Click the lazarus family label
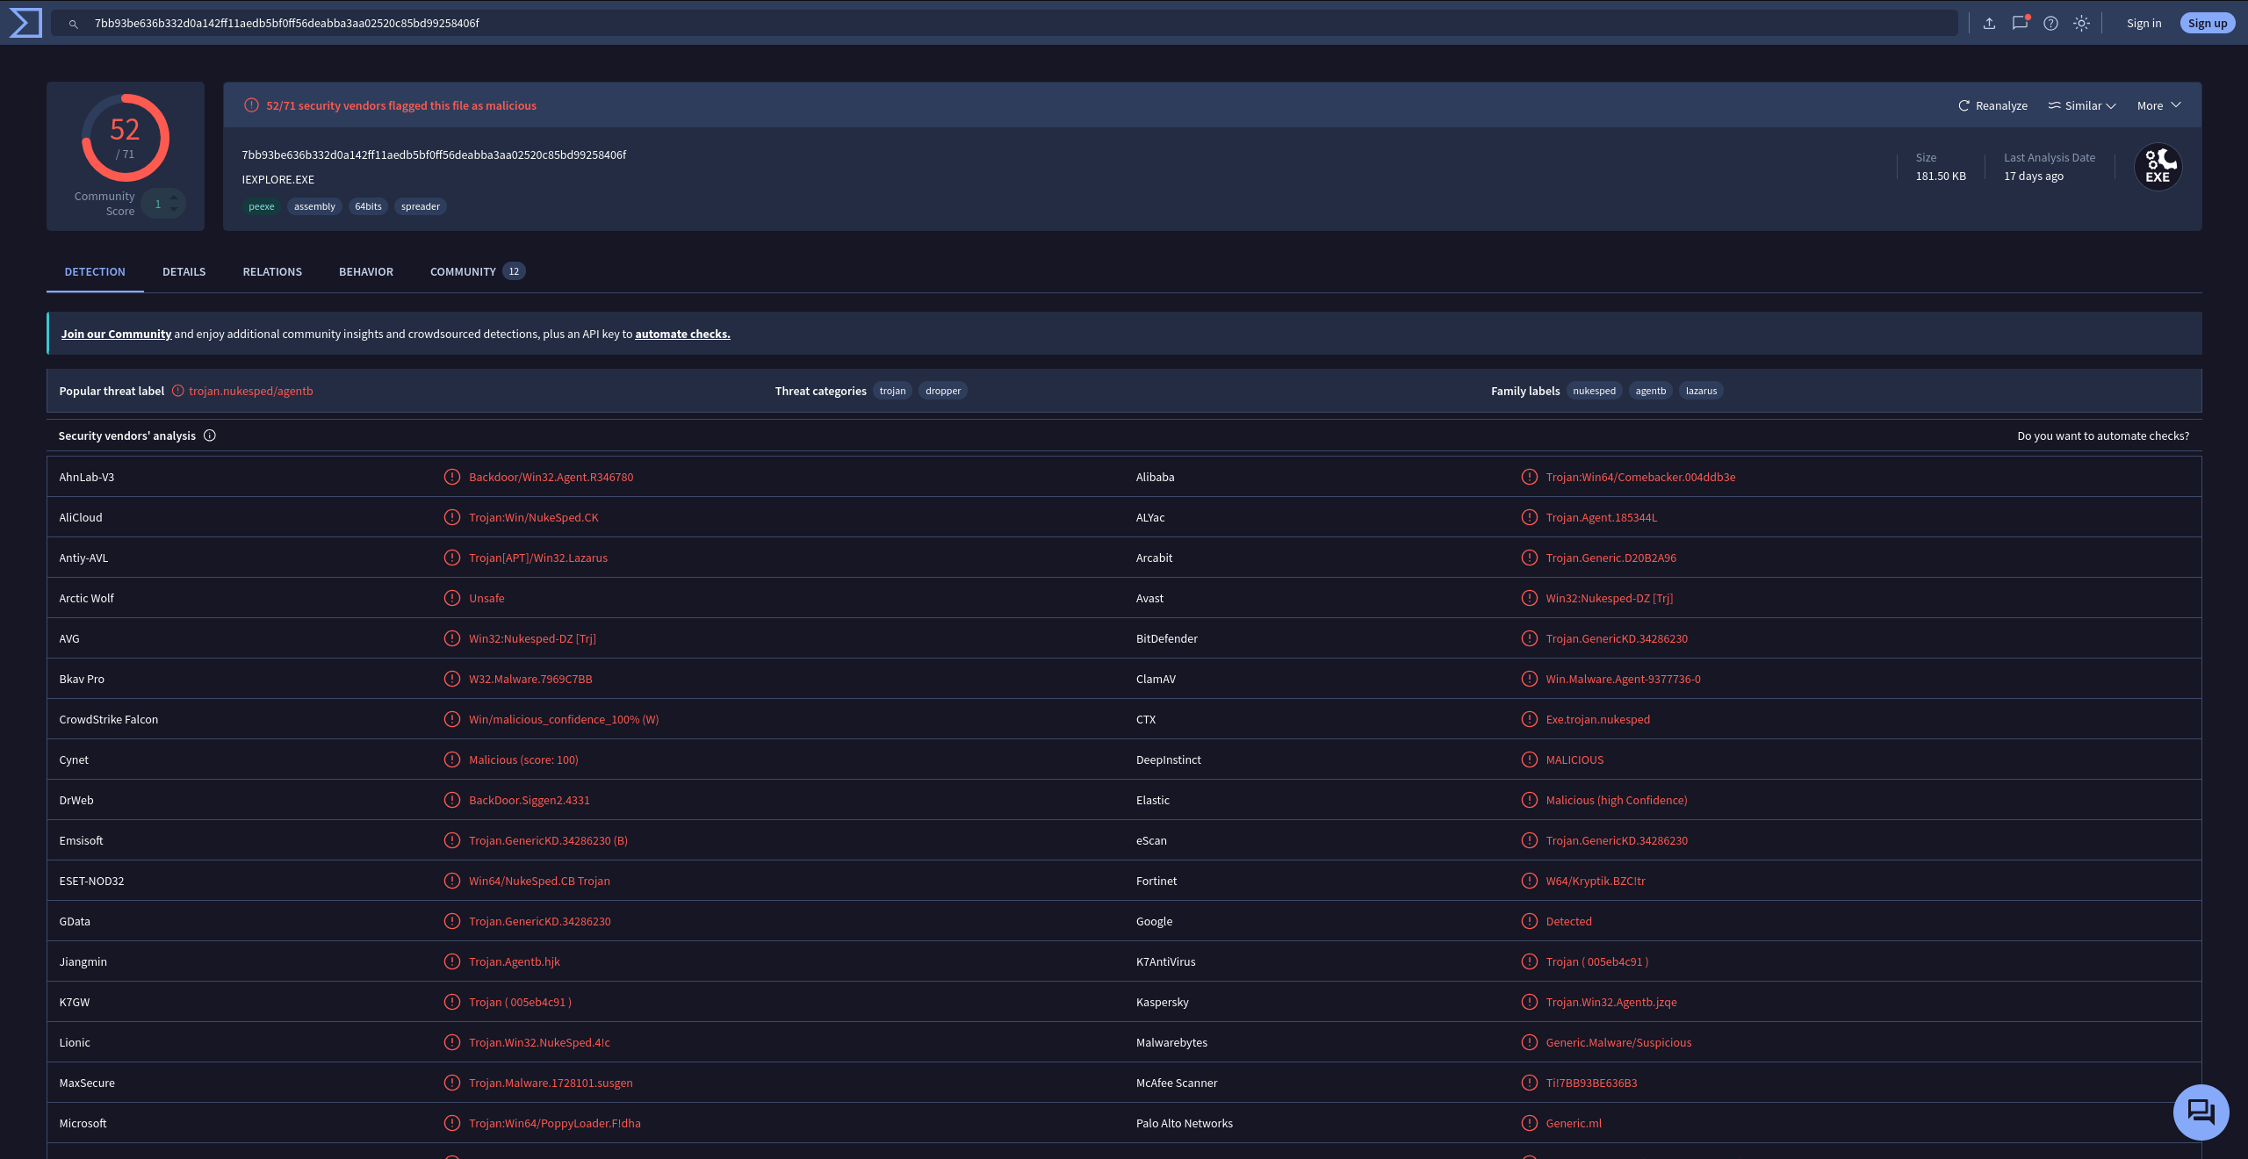 tap(1701, 391)
